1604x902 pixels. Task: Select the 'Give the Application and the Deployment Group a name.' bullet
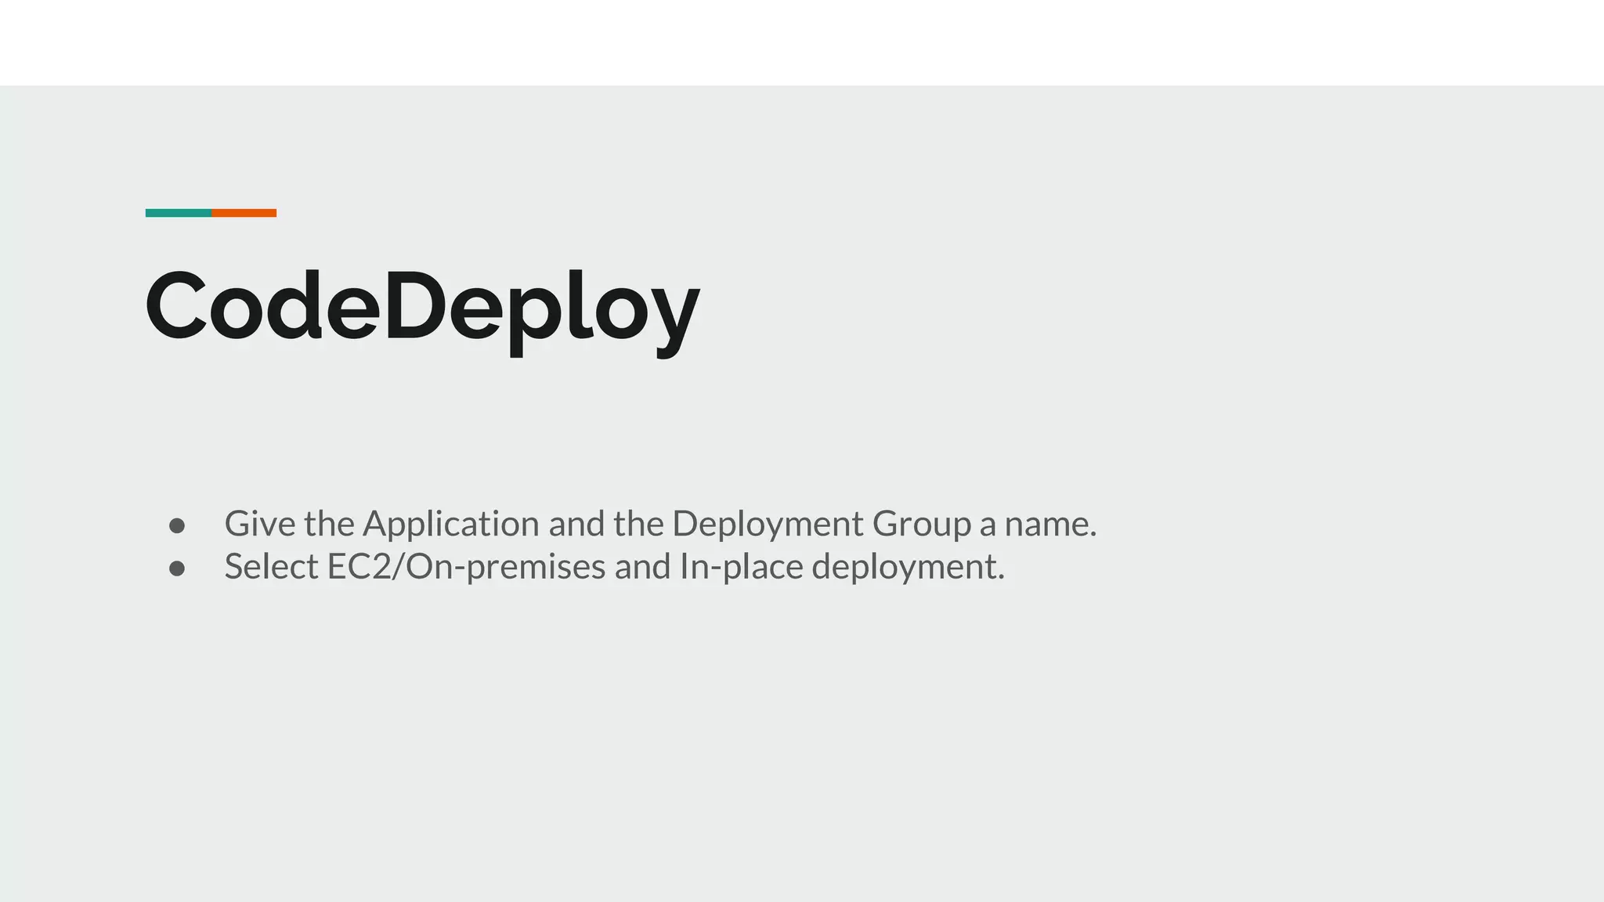pos(660,523)
